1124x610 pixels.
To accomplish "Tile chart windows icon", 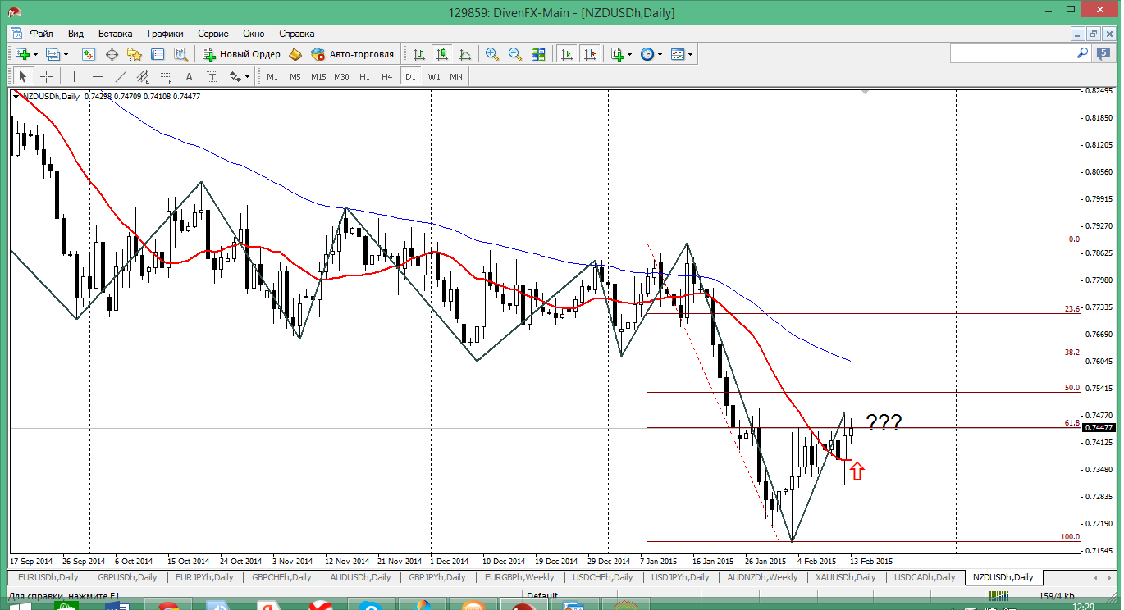I will 538,54.
